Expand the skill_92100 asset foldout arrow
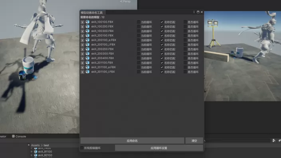The width and height of the screenshot is (281, 158). click(32, 155)
